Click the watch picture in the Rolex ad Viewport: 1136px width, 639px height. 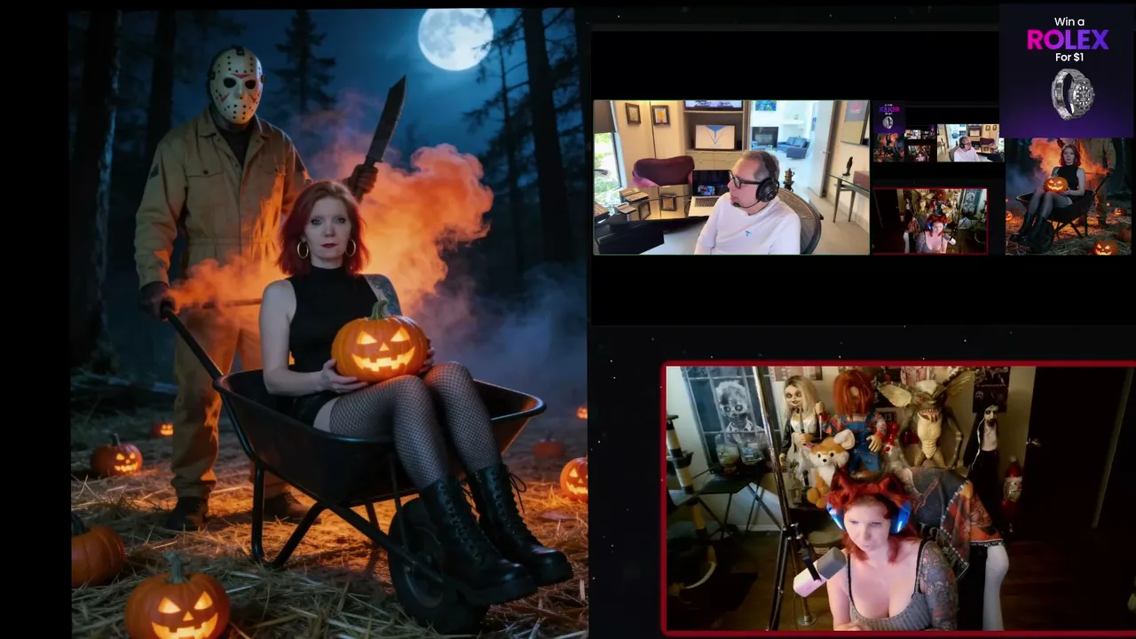[x=1071, y=93]
